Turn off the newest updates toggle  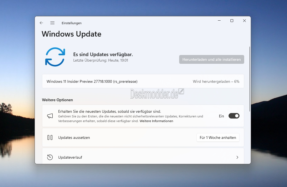[x=234, y=116]
